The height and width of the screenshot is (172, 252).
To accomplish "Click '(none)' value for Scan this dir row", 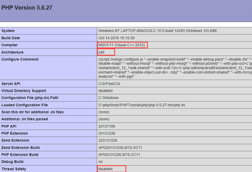I will coord(104,112).
